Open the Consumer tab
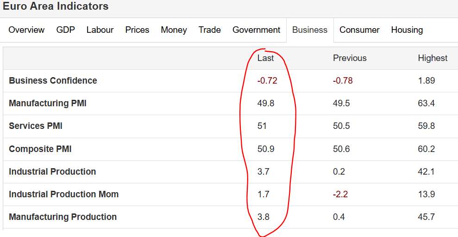The image size is (458, 237). tap(359, 30)
